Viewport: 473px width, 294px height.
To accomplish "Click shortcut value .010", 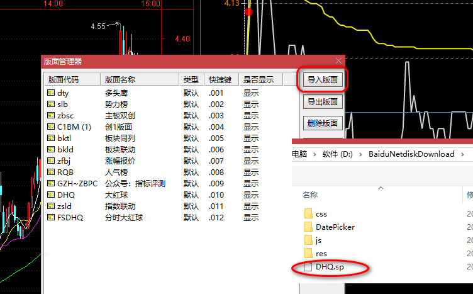I will (216, 195).
